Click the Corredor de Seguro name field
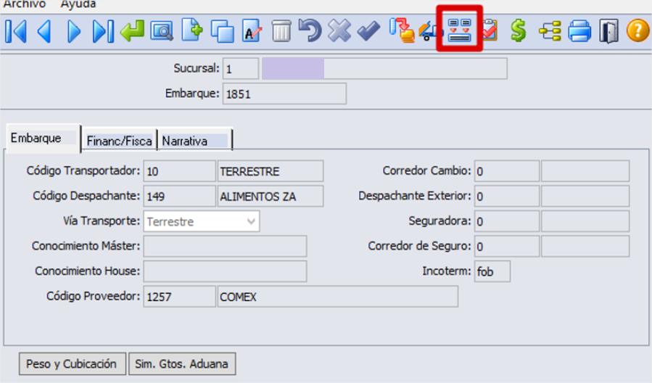Image resolution: width=652 pixels, height=383 pixels. pos(585,246)
